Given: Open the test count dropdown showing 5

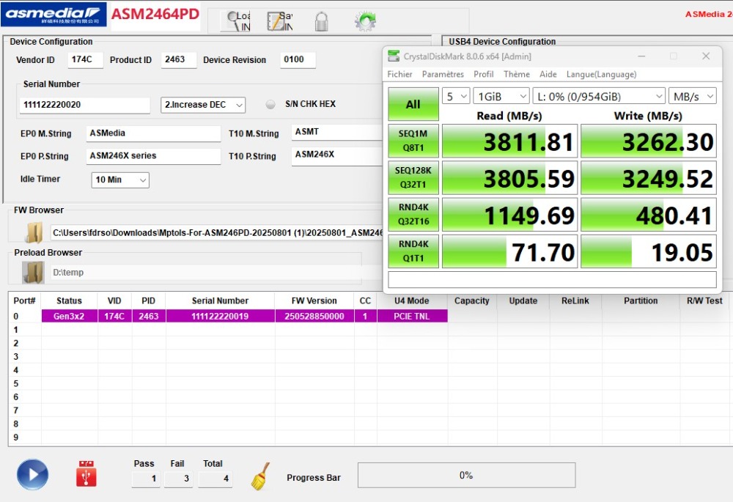Looking at the screenshot, I should coord(455,96).
